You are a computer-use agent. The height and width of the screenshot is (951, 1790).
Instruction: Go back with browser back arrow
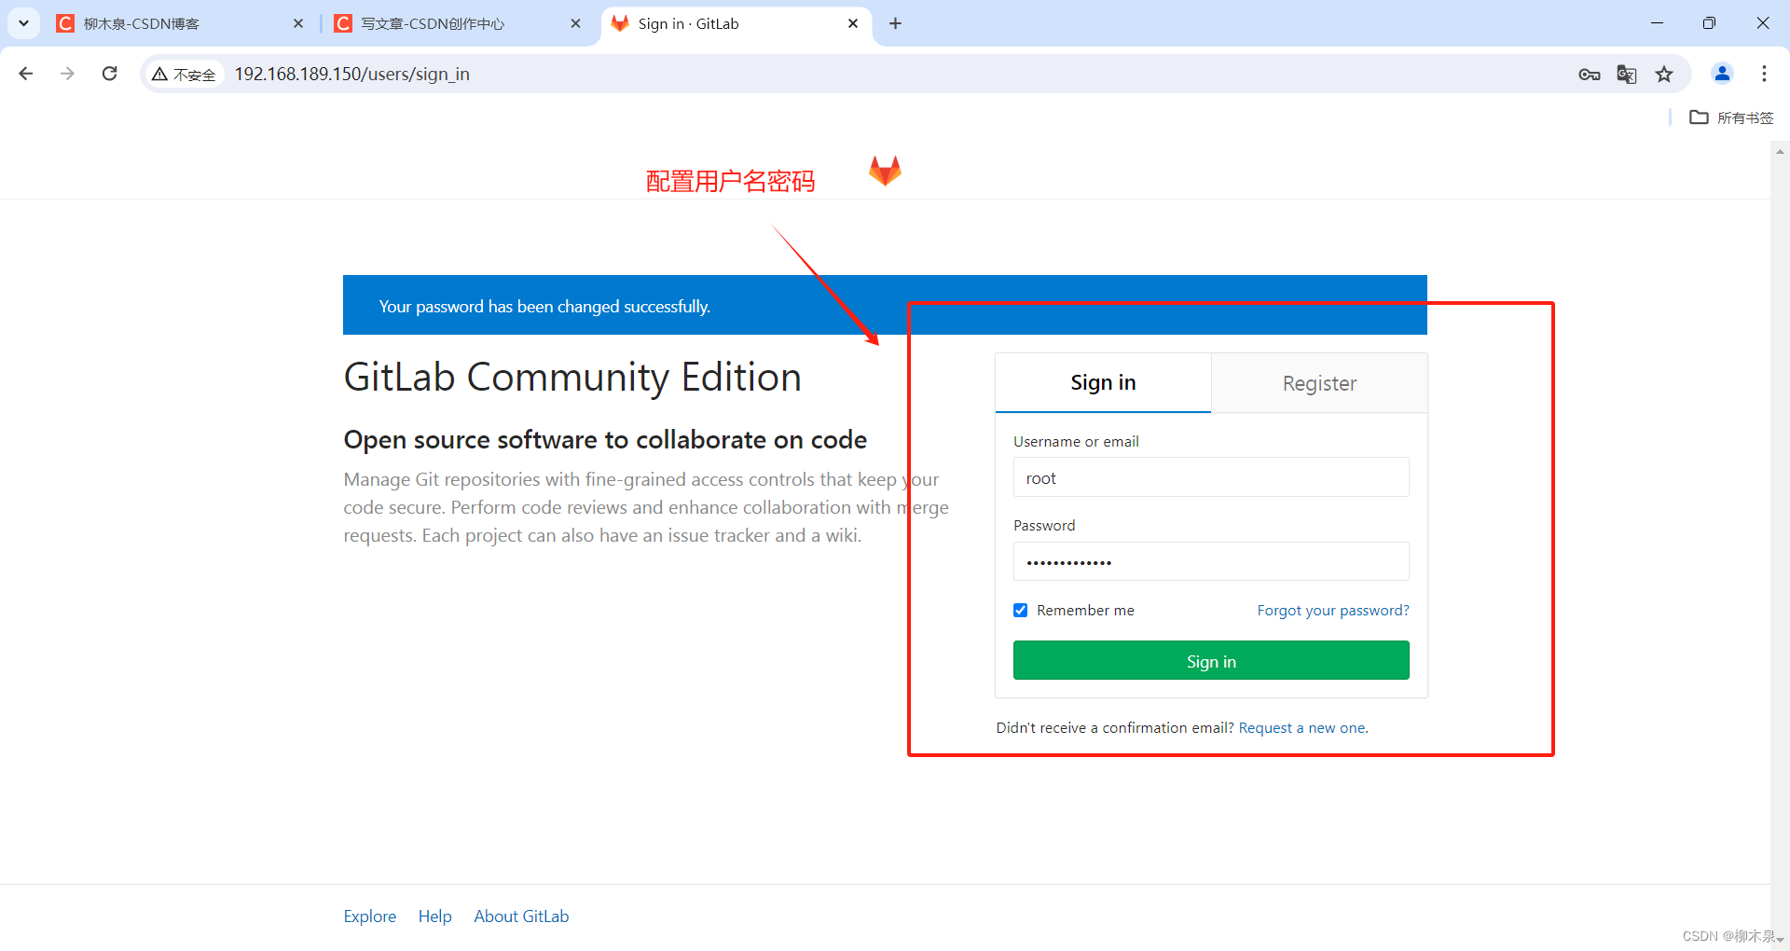[26, 74]
